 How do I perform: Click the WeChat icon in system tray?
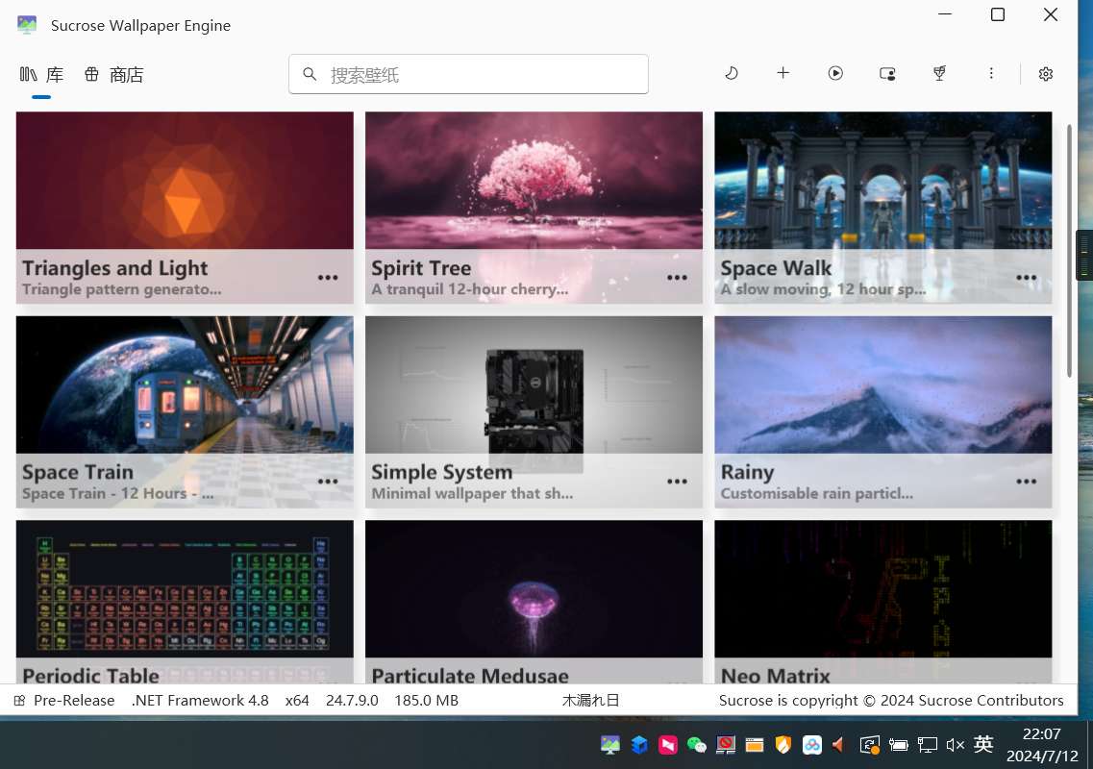click(697, 745)
